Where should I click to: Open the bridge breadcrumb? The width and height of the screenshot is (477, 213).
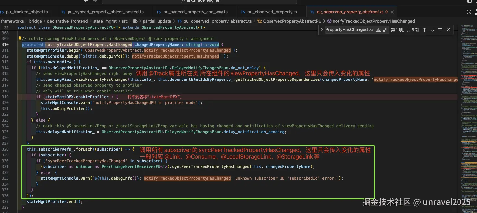[35, 21]
